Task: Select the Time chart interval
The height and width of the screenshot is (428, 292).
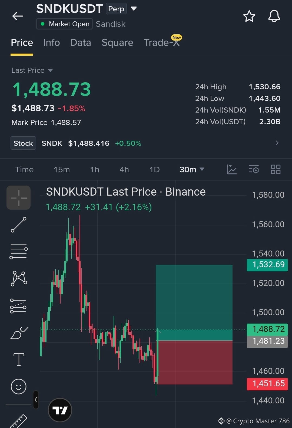Action: (x=24, y=170)
